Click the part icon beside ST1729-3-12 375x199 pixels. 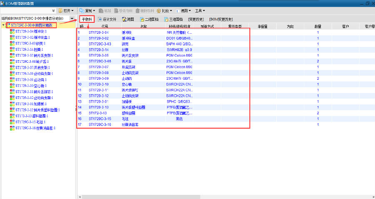pyautogui.click(x=12, y=98)
